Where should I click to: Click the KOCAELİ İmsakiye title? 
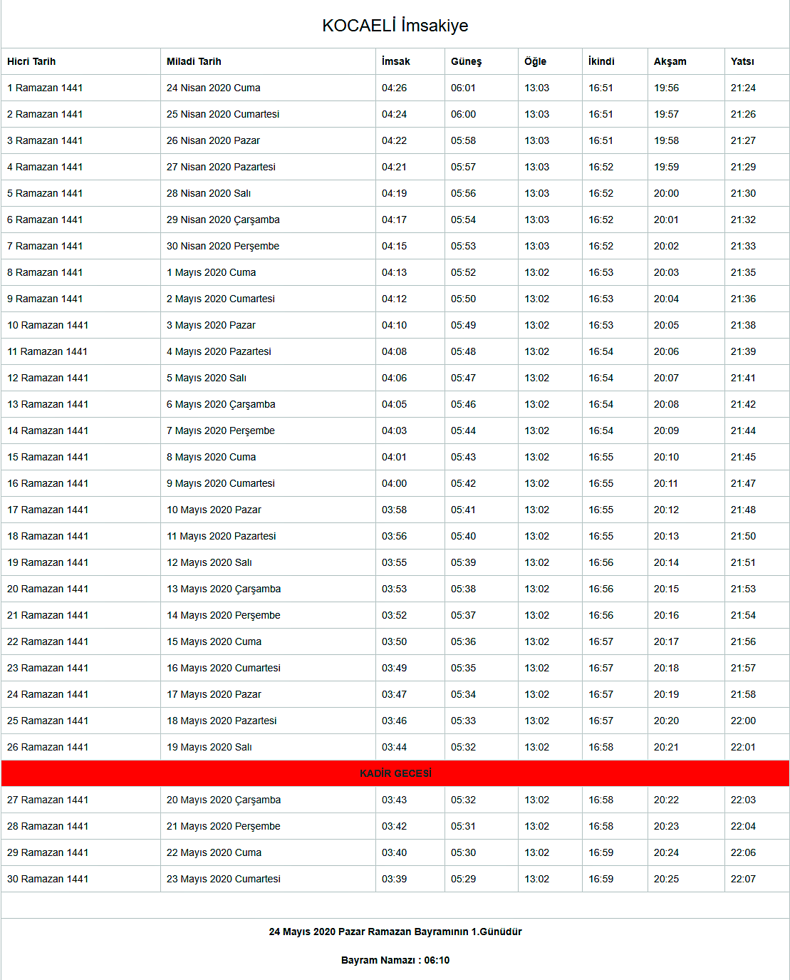395,26
